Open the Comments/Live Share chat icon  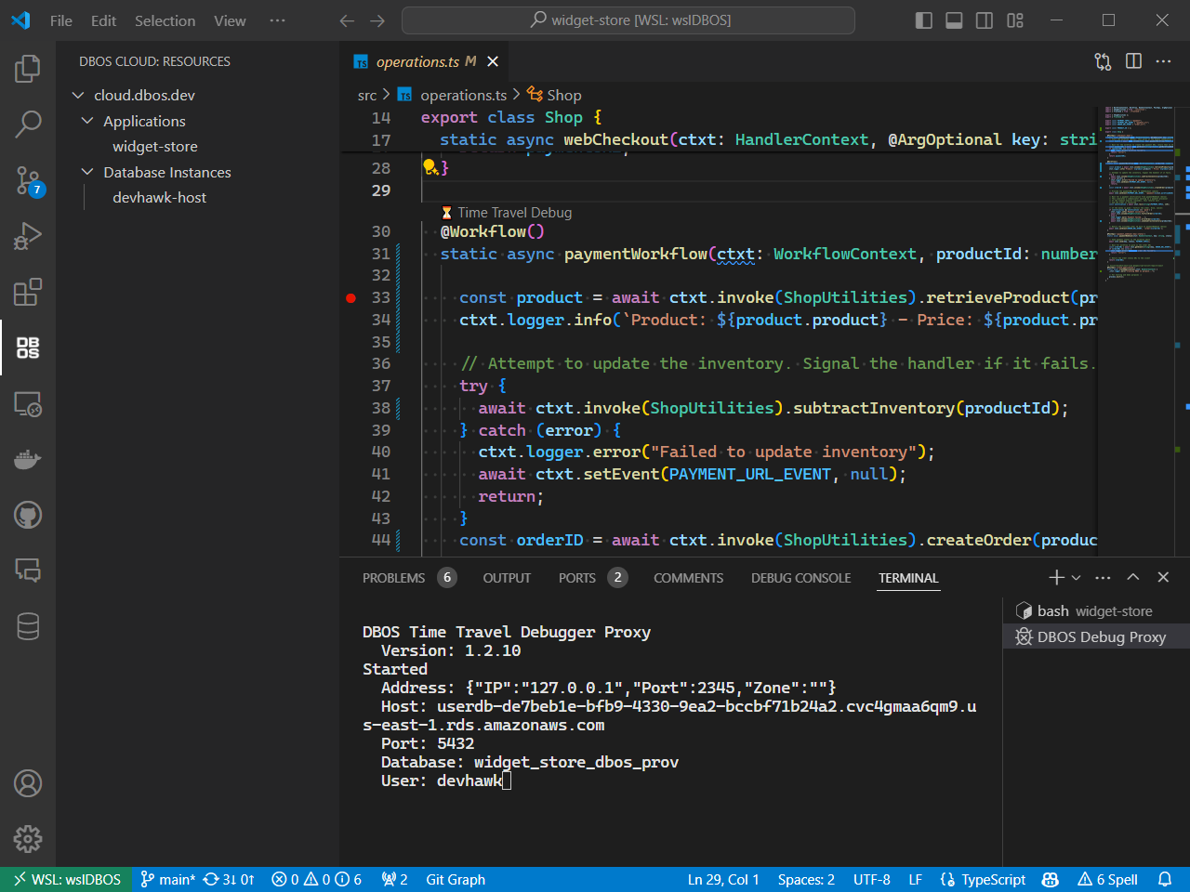coord(28,571)
